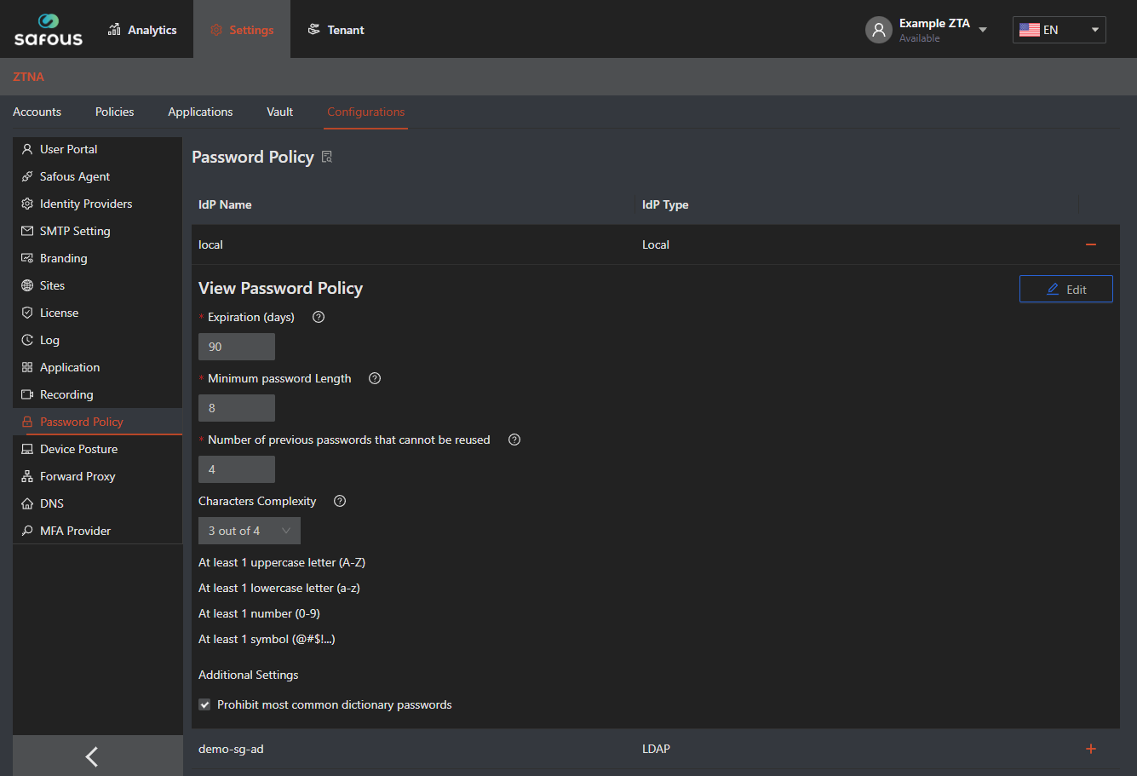Click the Tenant icon in top bar

tap(314, 30)
